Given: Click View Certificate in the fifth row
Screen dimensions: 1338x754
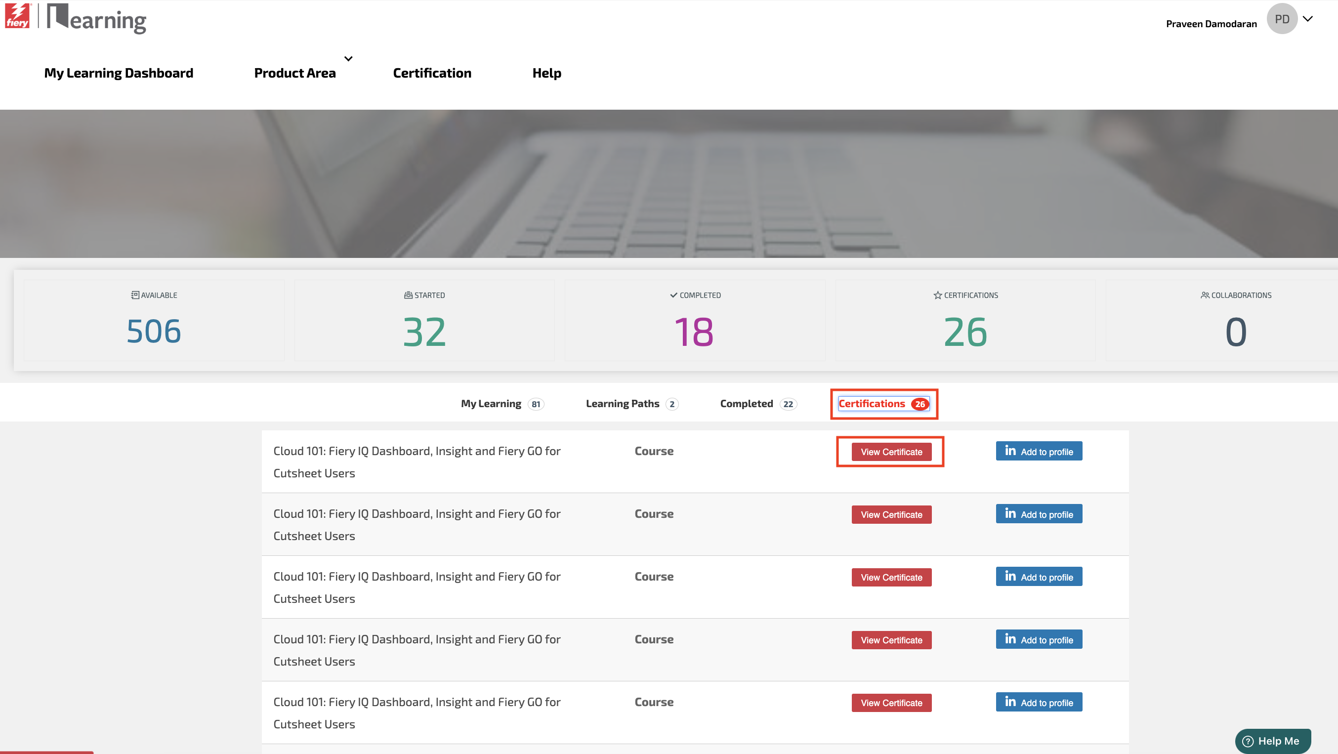Looking at the screenshot, I should point(891,703).
